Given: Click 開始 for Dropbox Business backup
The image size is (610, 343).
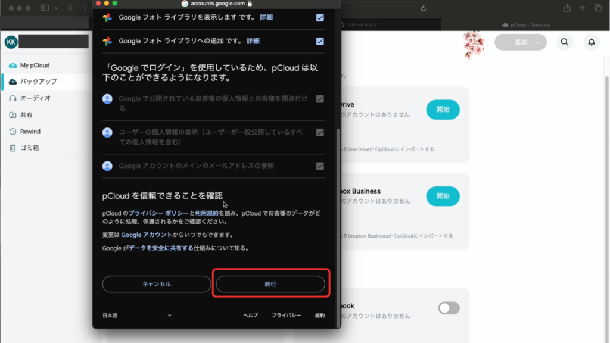Looking at the screenshot, I should (443, 197).
